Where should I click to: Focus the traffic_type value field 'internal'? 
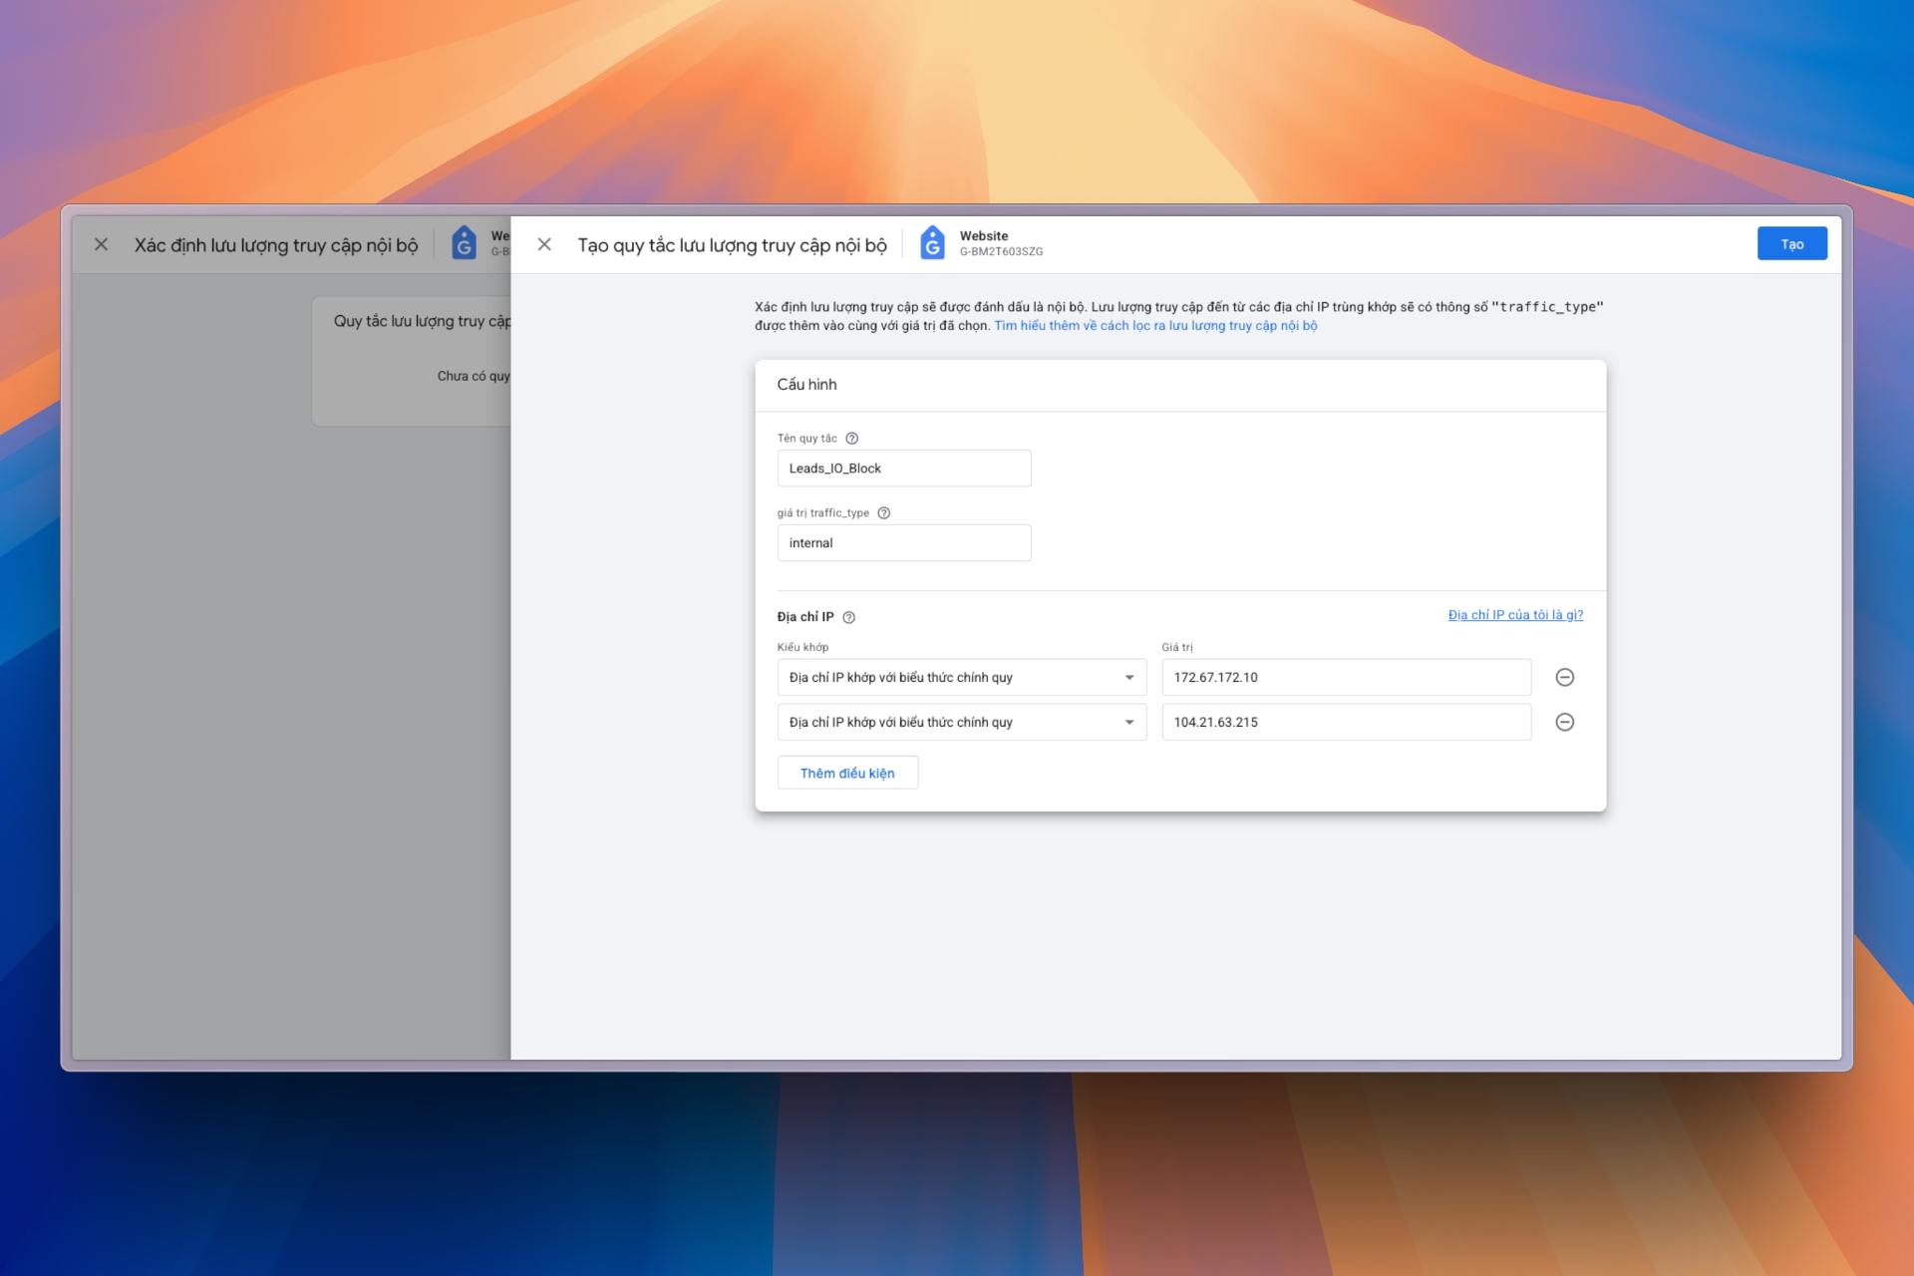(x=903, y=543)
